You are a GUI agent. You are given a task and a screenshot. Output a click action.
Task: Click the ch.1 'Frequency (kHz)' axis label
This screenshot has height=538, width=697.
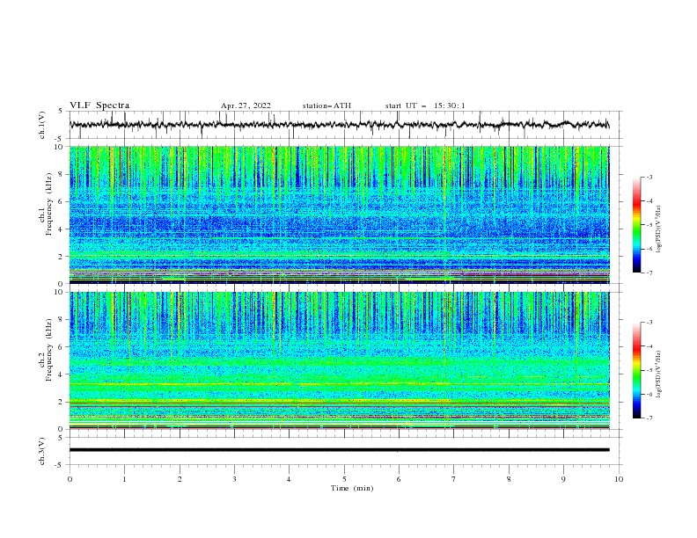[x=49, y=205]
